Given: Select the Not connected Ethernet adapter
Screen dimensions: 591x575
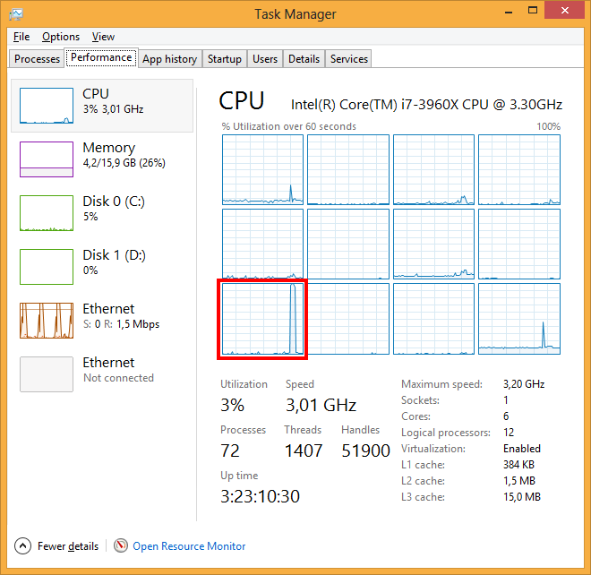Looking at the screenshot, I should 47,374.
